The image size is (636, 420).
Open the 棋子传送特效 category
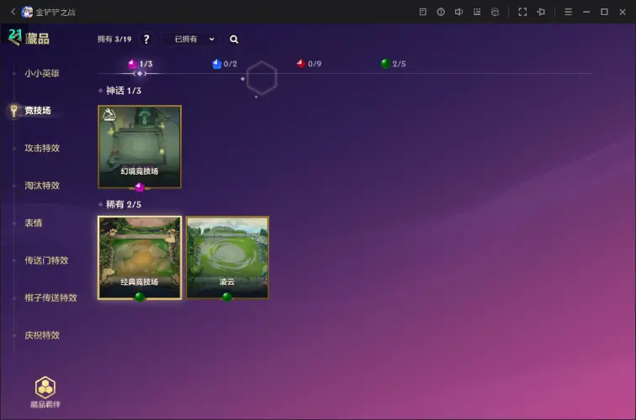click(50, 298)
